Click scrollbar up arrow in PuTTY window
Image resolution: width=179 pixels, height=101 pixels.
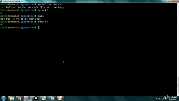click(178, 4)
